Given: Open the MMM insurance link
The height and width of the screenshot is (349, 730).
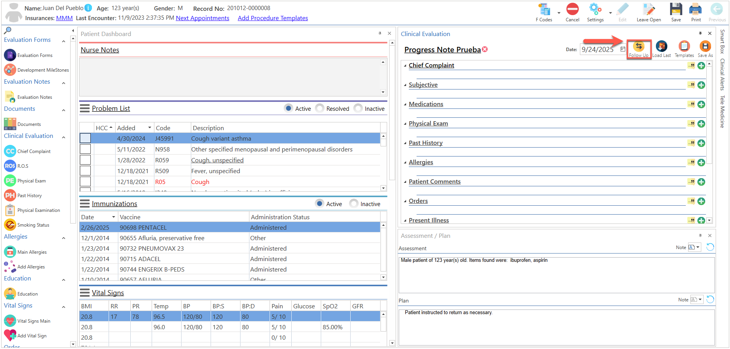Looking at the screenshot, I should (x=64, y=18).
